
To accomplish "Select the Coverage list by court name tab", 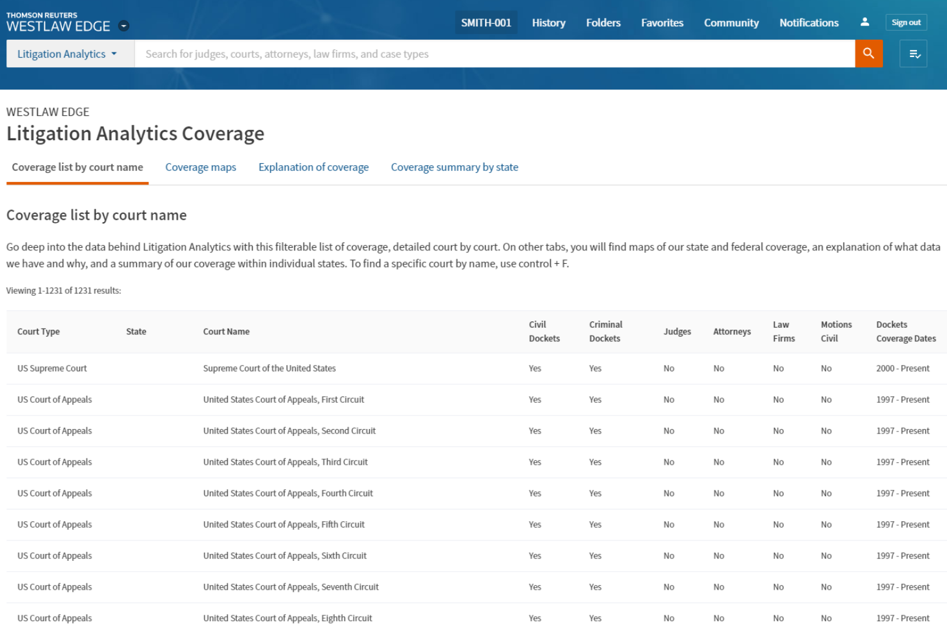I will 77,167.
